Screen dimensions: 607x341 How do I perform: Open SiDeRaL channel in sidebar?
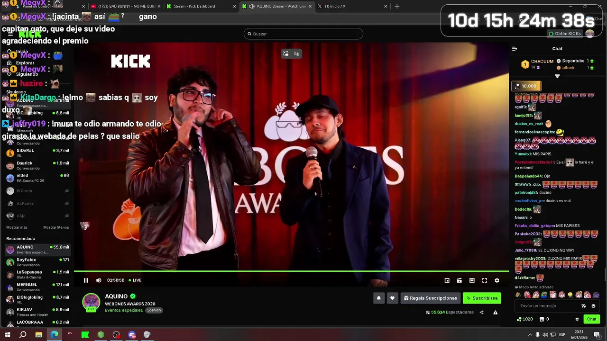[37, 153]
